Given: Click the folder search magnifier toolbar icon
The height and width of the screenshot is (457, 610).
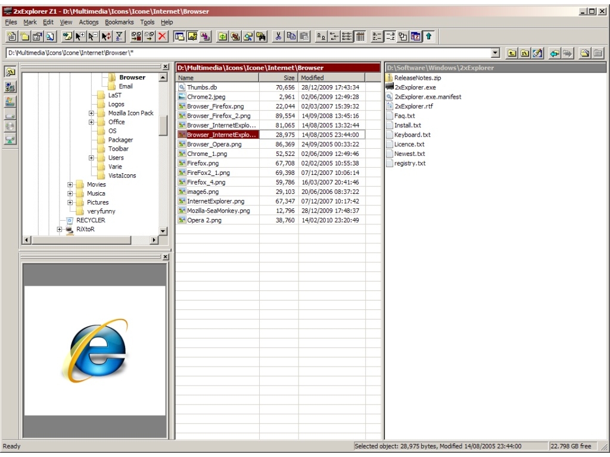Looking at the screenshot, I should pos(248,36).
